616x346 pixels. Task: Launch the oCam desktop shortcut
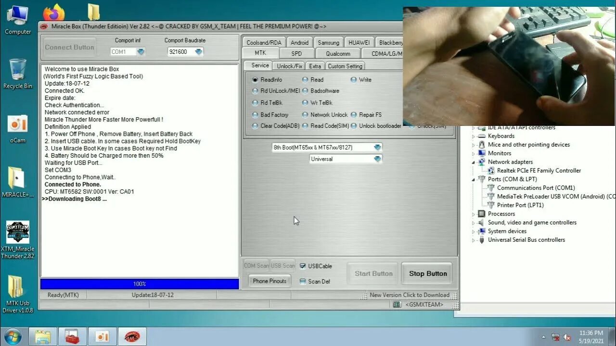click(x=18, y=129)
